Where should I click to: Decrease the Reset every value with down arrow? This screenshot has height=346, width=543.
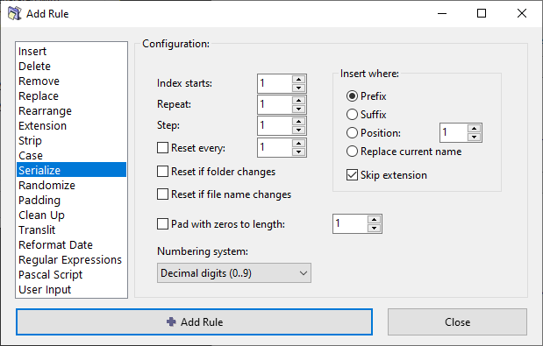298,152
